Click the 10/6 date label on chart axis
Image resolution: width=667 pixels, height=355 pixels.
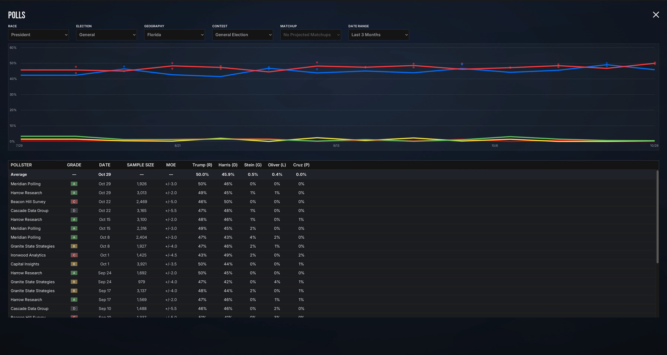tap(495, 146)
